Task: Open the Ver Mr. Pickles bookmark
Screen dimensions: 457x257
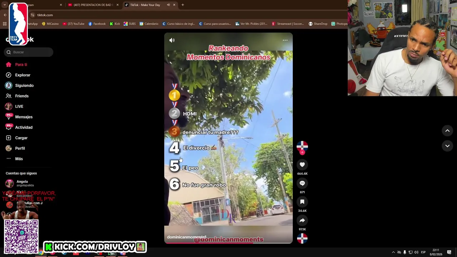Action: point(251,24)
